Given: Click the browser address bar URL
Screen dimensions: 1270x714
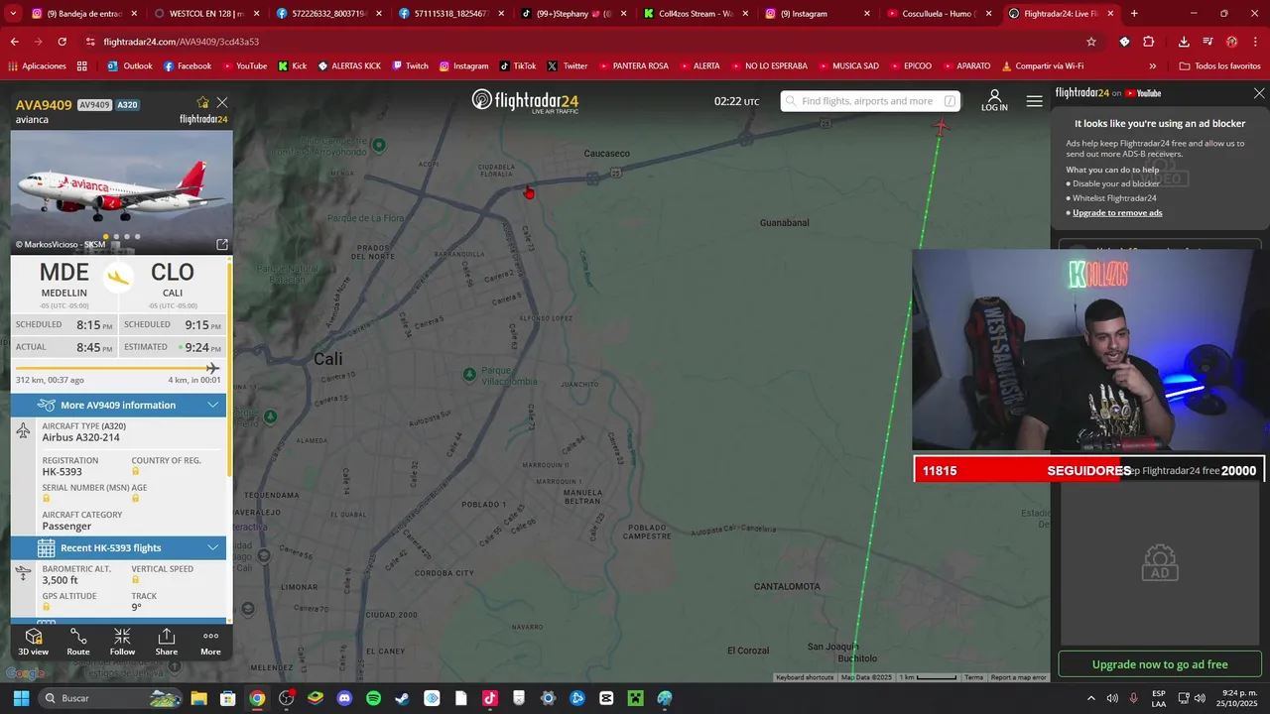Looking at the screenshot, I should [x=182, y=42].
